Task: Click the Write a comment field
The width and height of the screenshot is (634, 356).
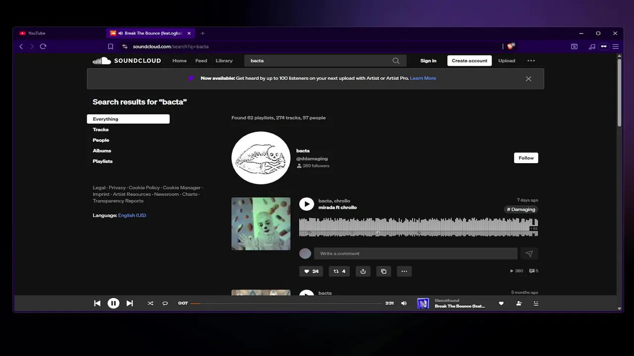Action: (x=416, y=254)
